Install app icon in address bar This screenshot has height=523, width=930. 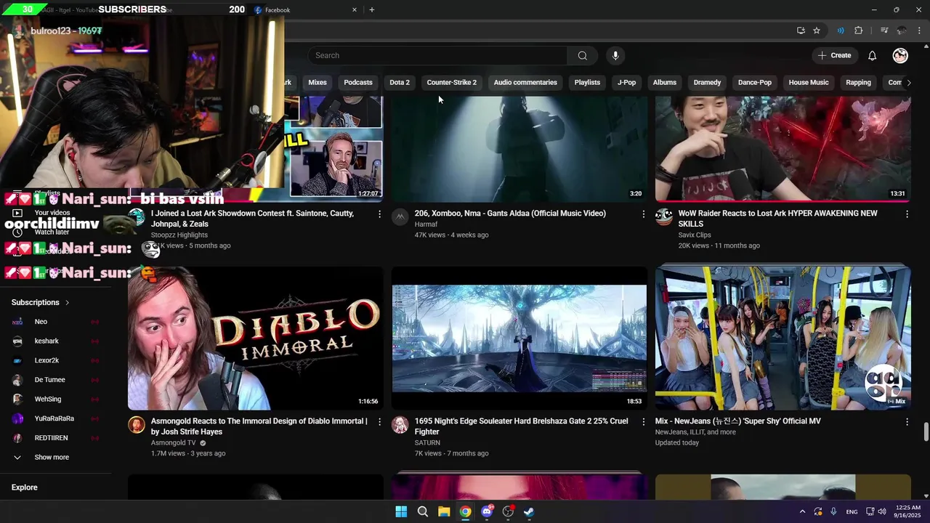click(x=801, y=31)
